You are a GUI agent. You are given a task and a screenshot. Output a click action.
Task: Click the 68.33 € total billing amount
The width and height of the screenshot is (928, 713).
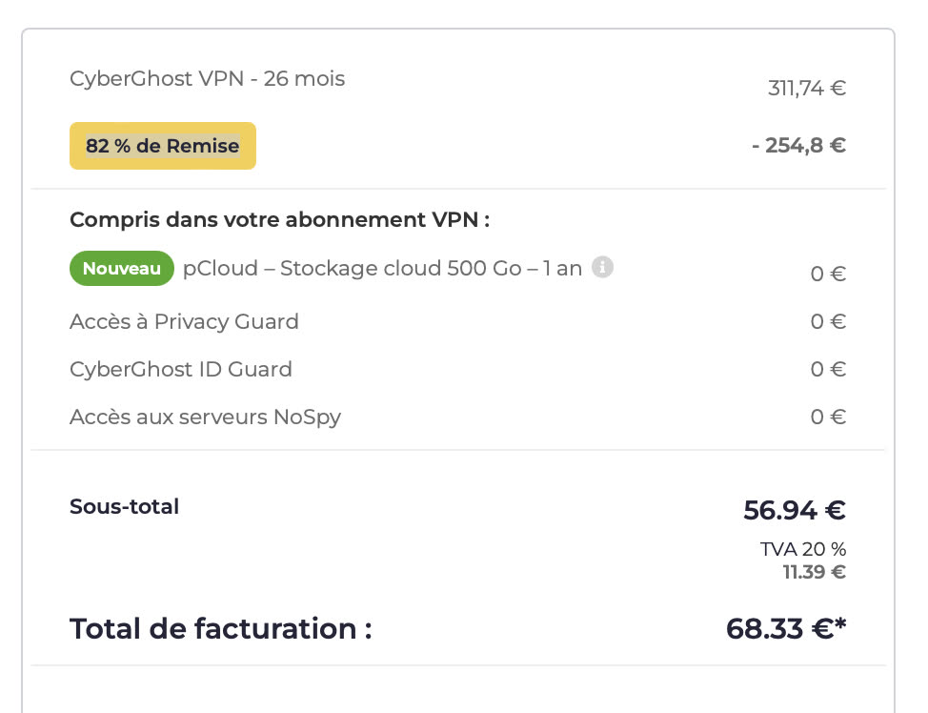click(786, 629)
